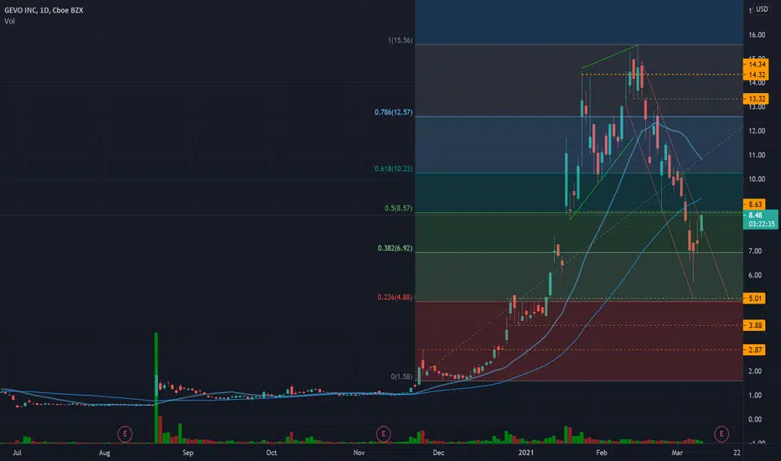
Task: Click the USD currency label
Action: [762, 9]
